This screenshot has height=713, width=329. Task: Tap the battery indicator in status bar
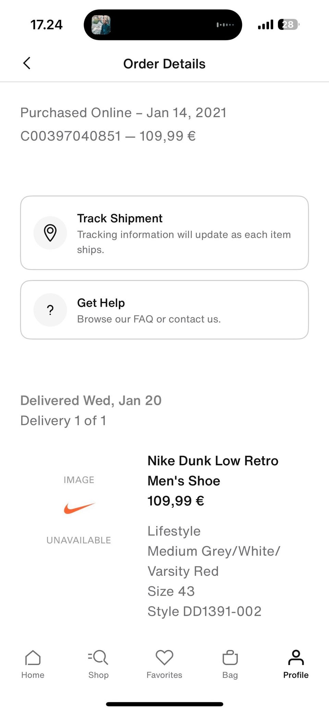coord(289,25)
